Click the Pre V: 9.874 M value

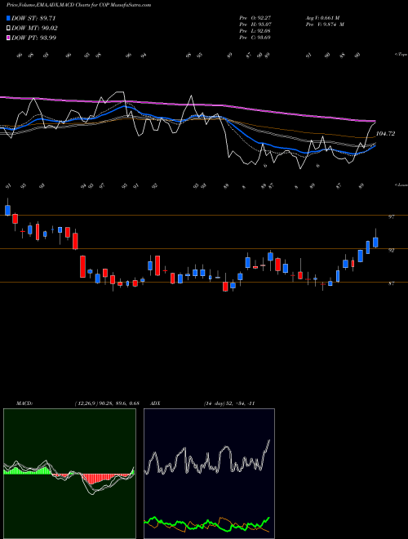(x=325, y=24)
